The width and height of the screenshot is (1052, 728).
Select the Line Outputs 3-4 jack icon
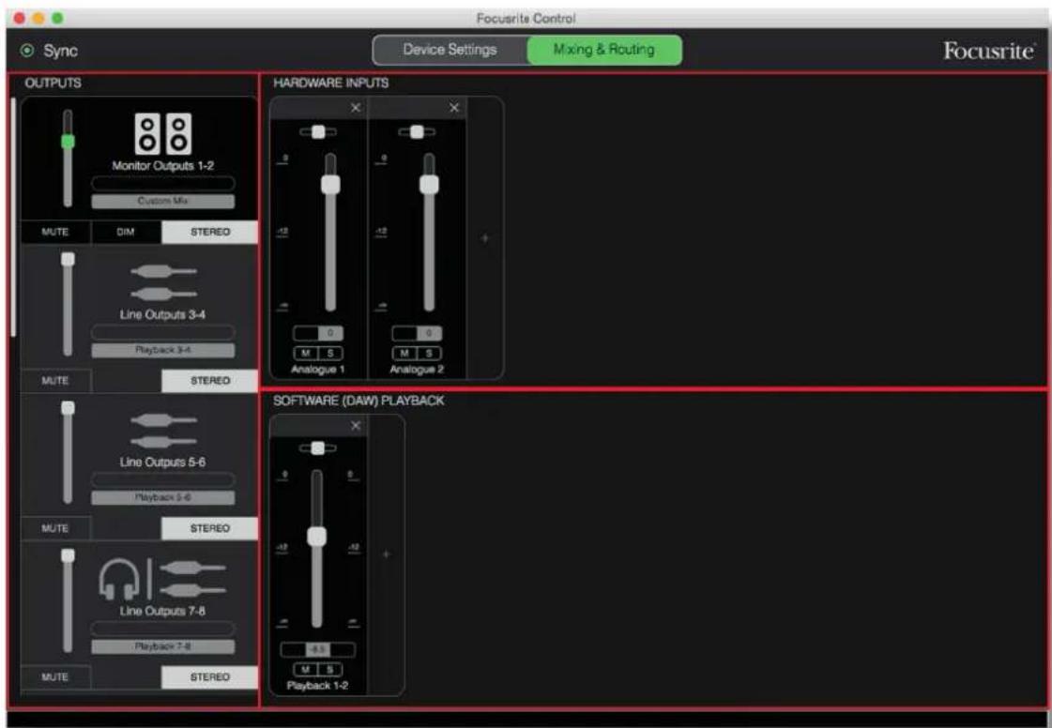(x=163, y=282)
